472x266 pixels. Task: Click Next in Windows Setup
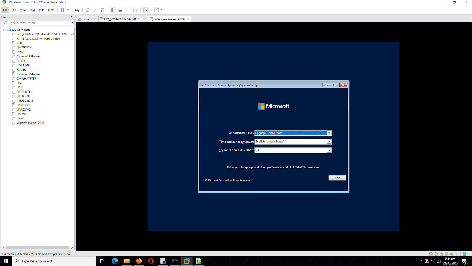[x=337, y=178]
